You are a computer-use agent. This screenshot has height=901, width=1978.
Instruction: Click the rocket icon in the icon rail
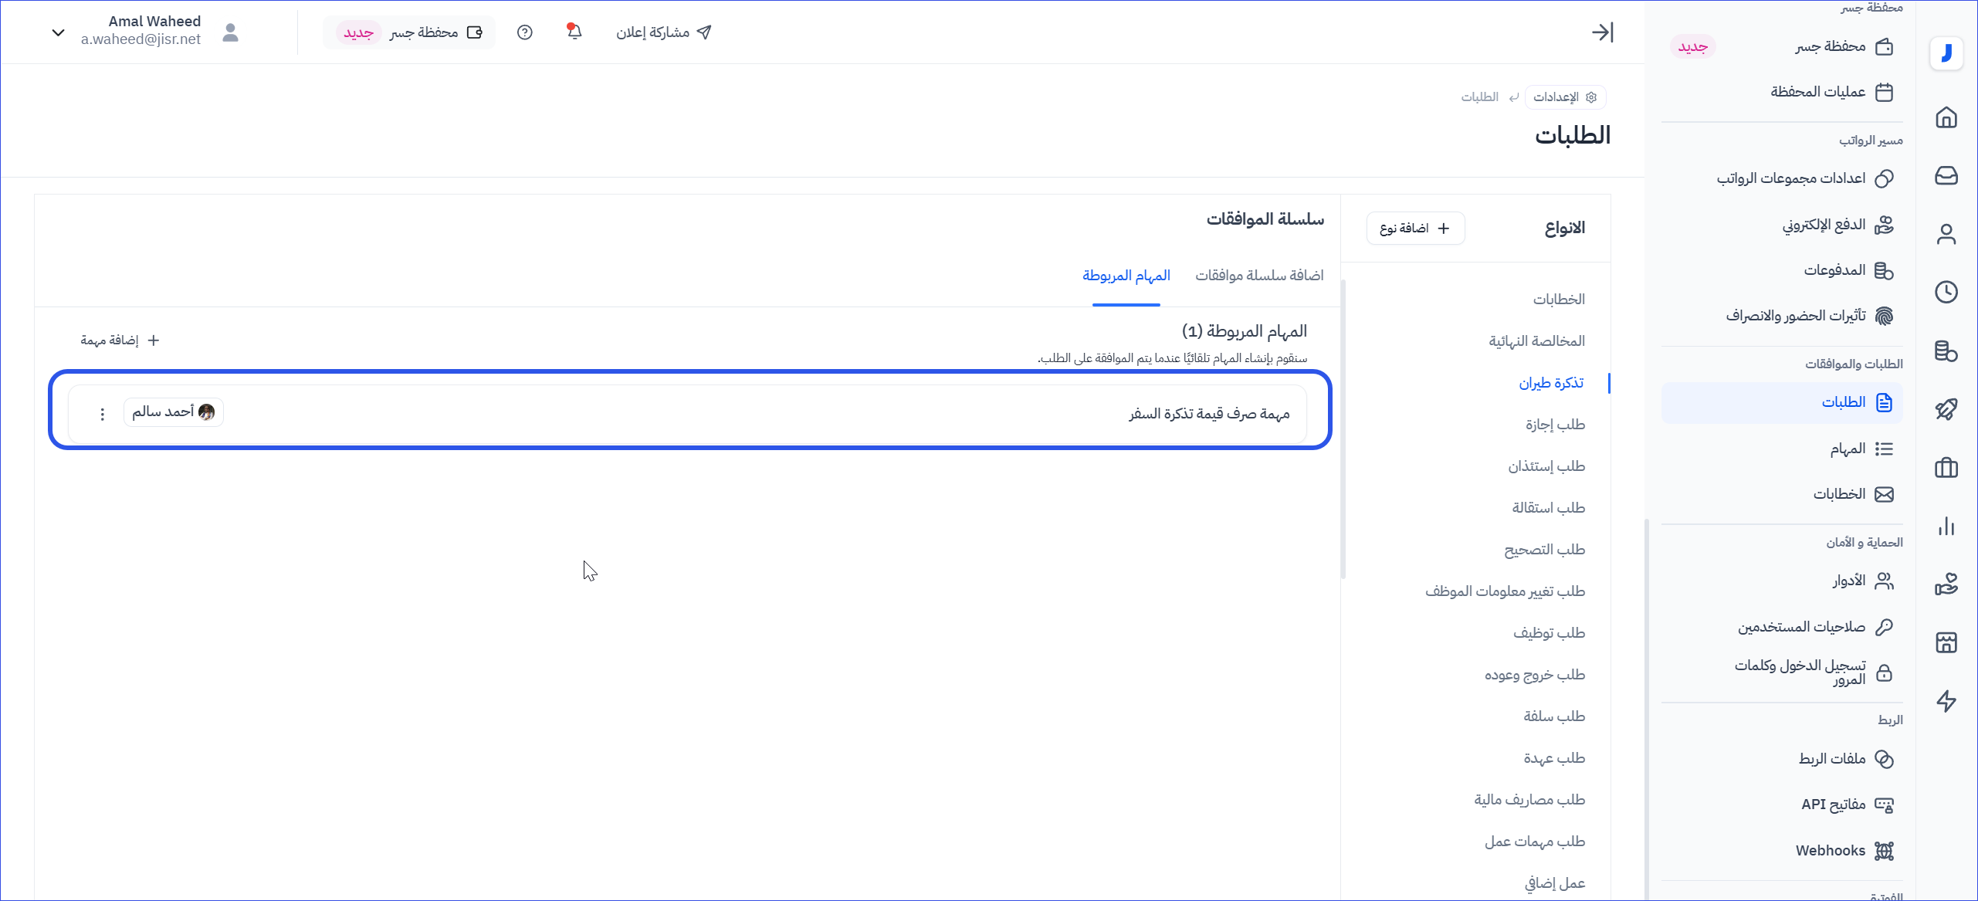(x=1946, y=409)
